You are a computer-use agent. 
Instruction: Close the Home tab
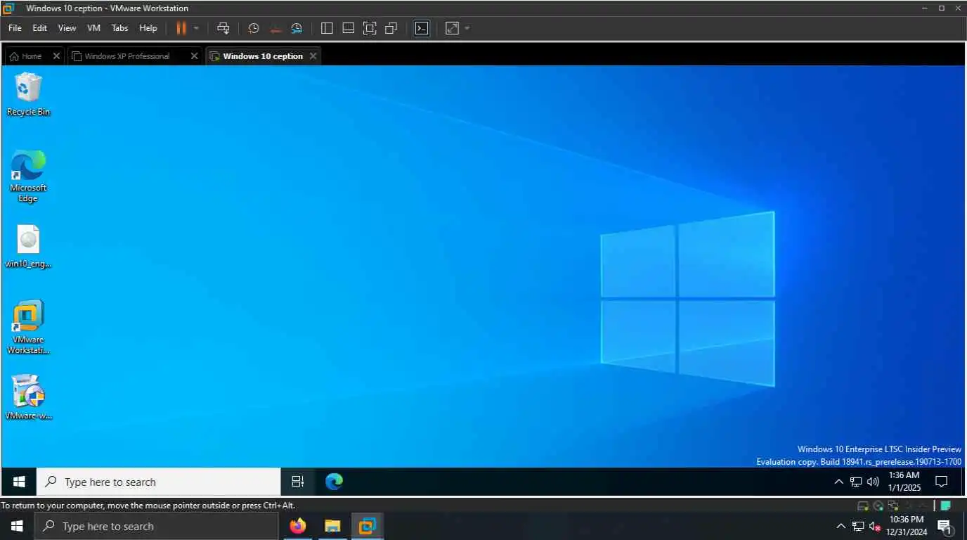point(57,56)
